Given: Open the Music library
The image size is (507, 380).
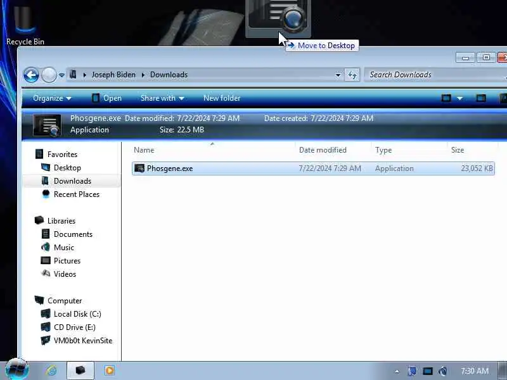Looking at the screenshot, I should point(64,247).
